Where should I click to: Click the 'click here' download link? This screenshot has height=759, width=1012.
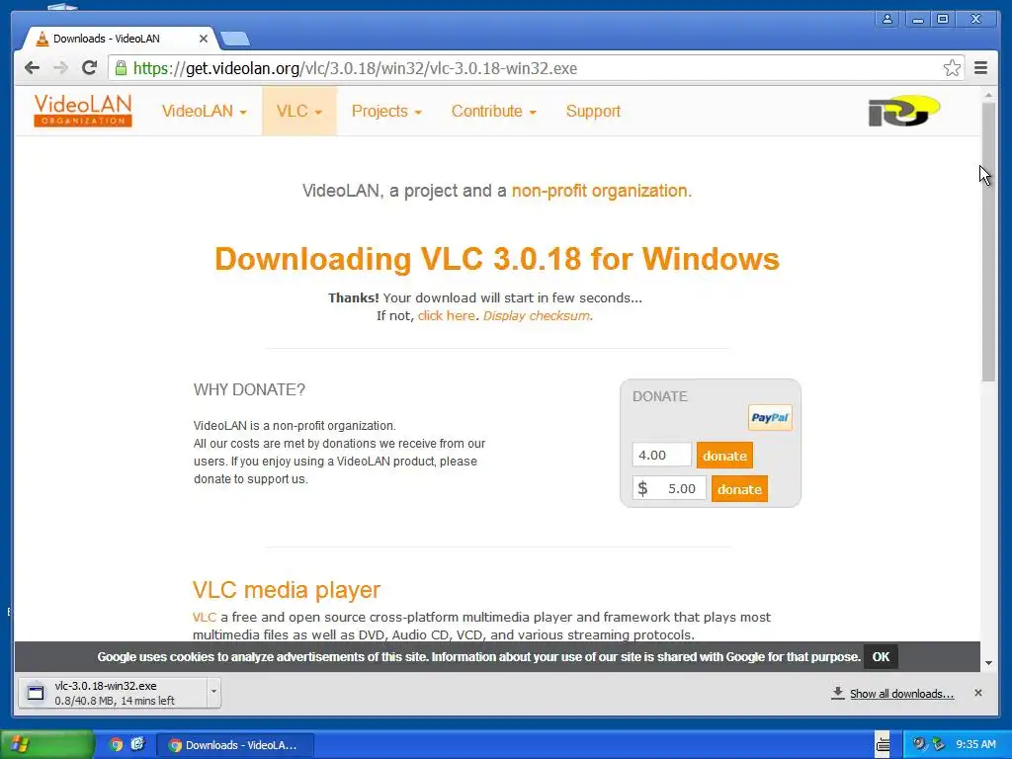coord(446,315)
